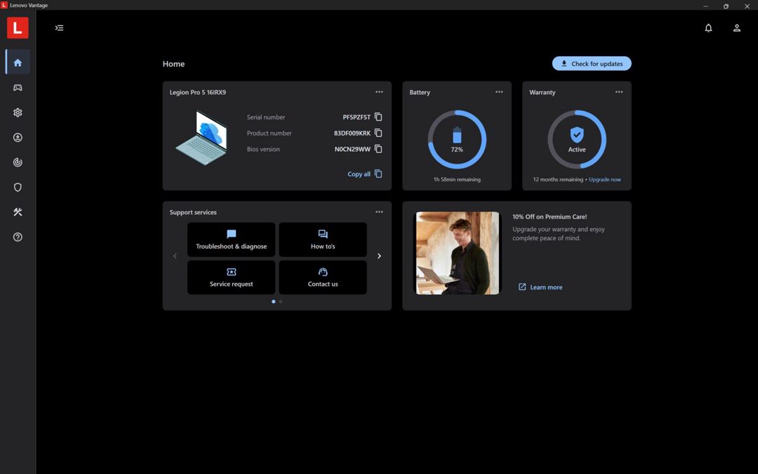This screenshot has height=474, width=758.
Task: Go to next support services page arrow
Action: (379, 256)
